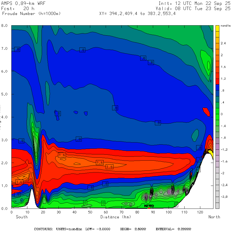Click the 'UNITS=nondim' footer text
Image resolution: width=232 pixels, height=232 pixels.
[69, 229]
